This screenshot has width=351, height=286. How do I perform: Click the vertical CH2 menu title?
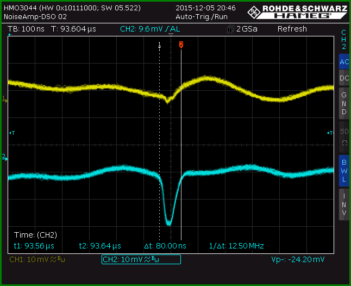(344, 39)
